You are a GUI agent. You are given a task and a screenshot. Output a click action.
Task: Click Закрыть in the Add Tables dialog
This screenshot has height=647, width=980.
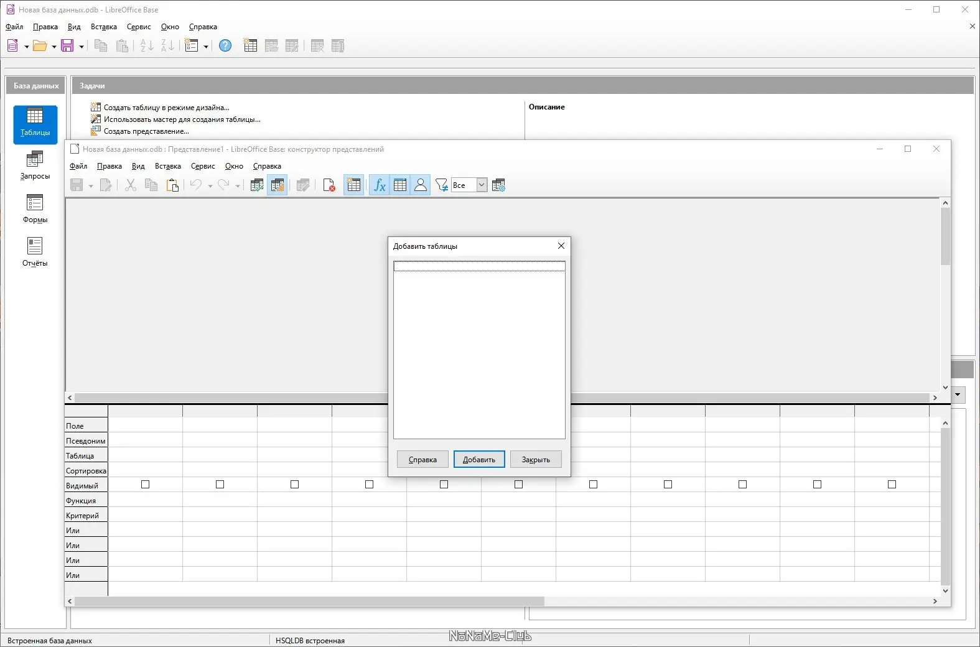coord(536,460)
